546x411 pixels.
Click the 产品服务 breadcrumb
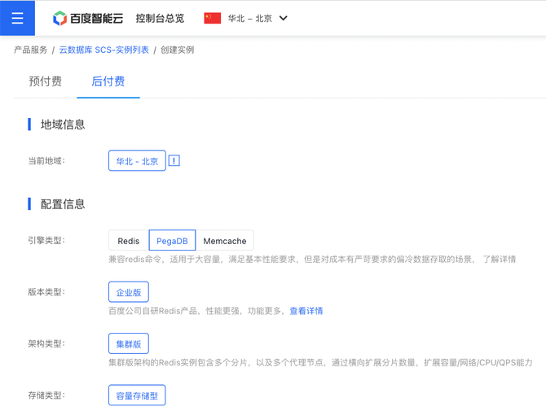pyautogui.click(x=30, y=50)
